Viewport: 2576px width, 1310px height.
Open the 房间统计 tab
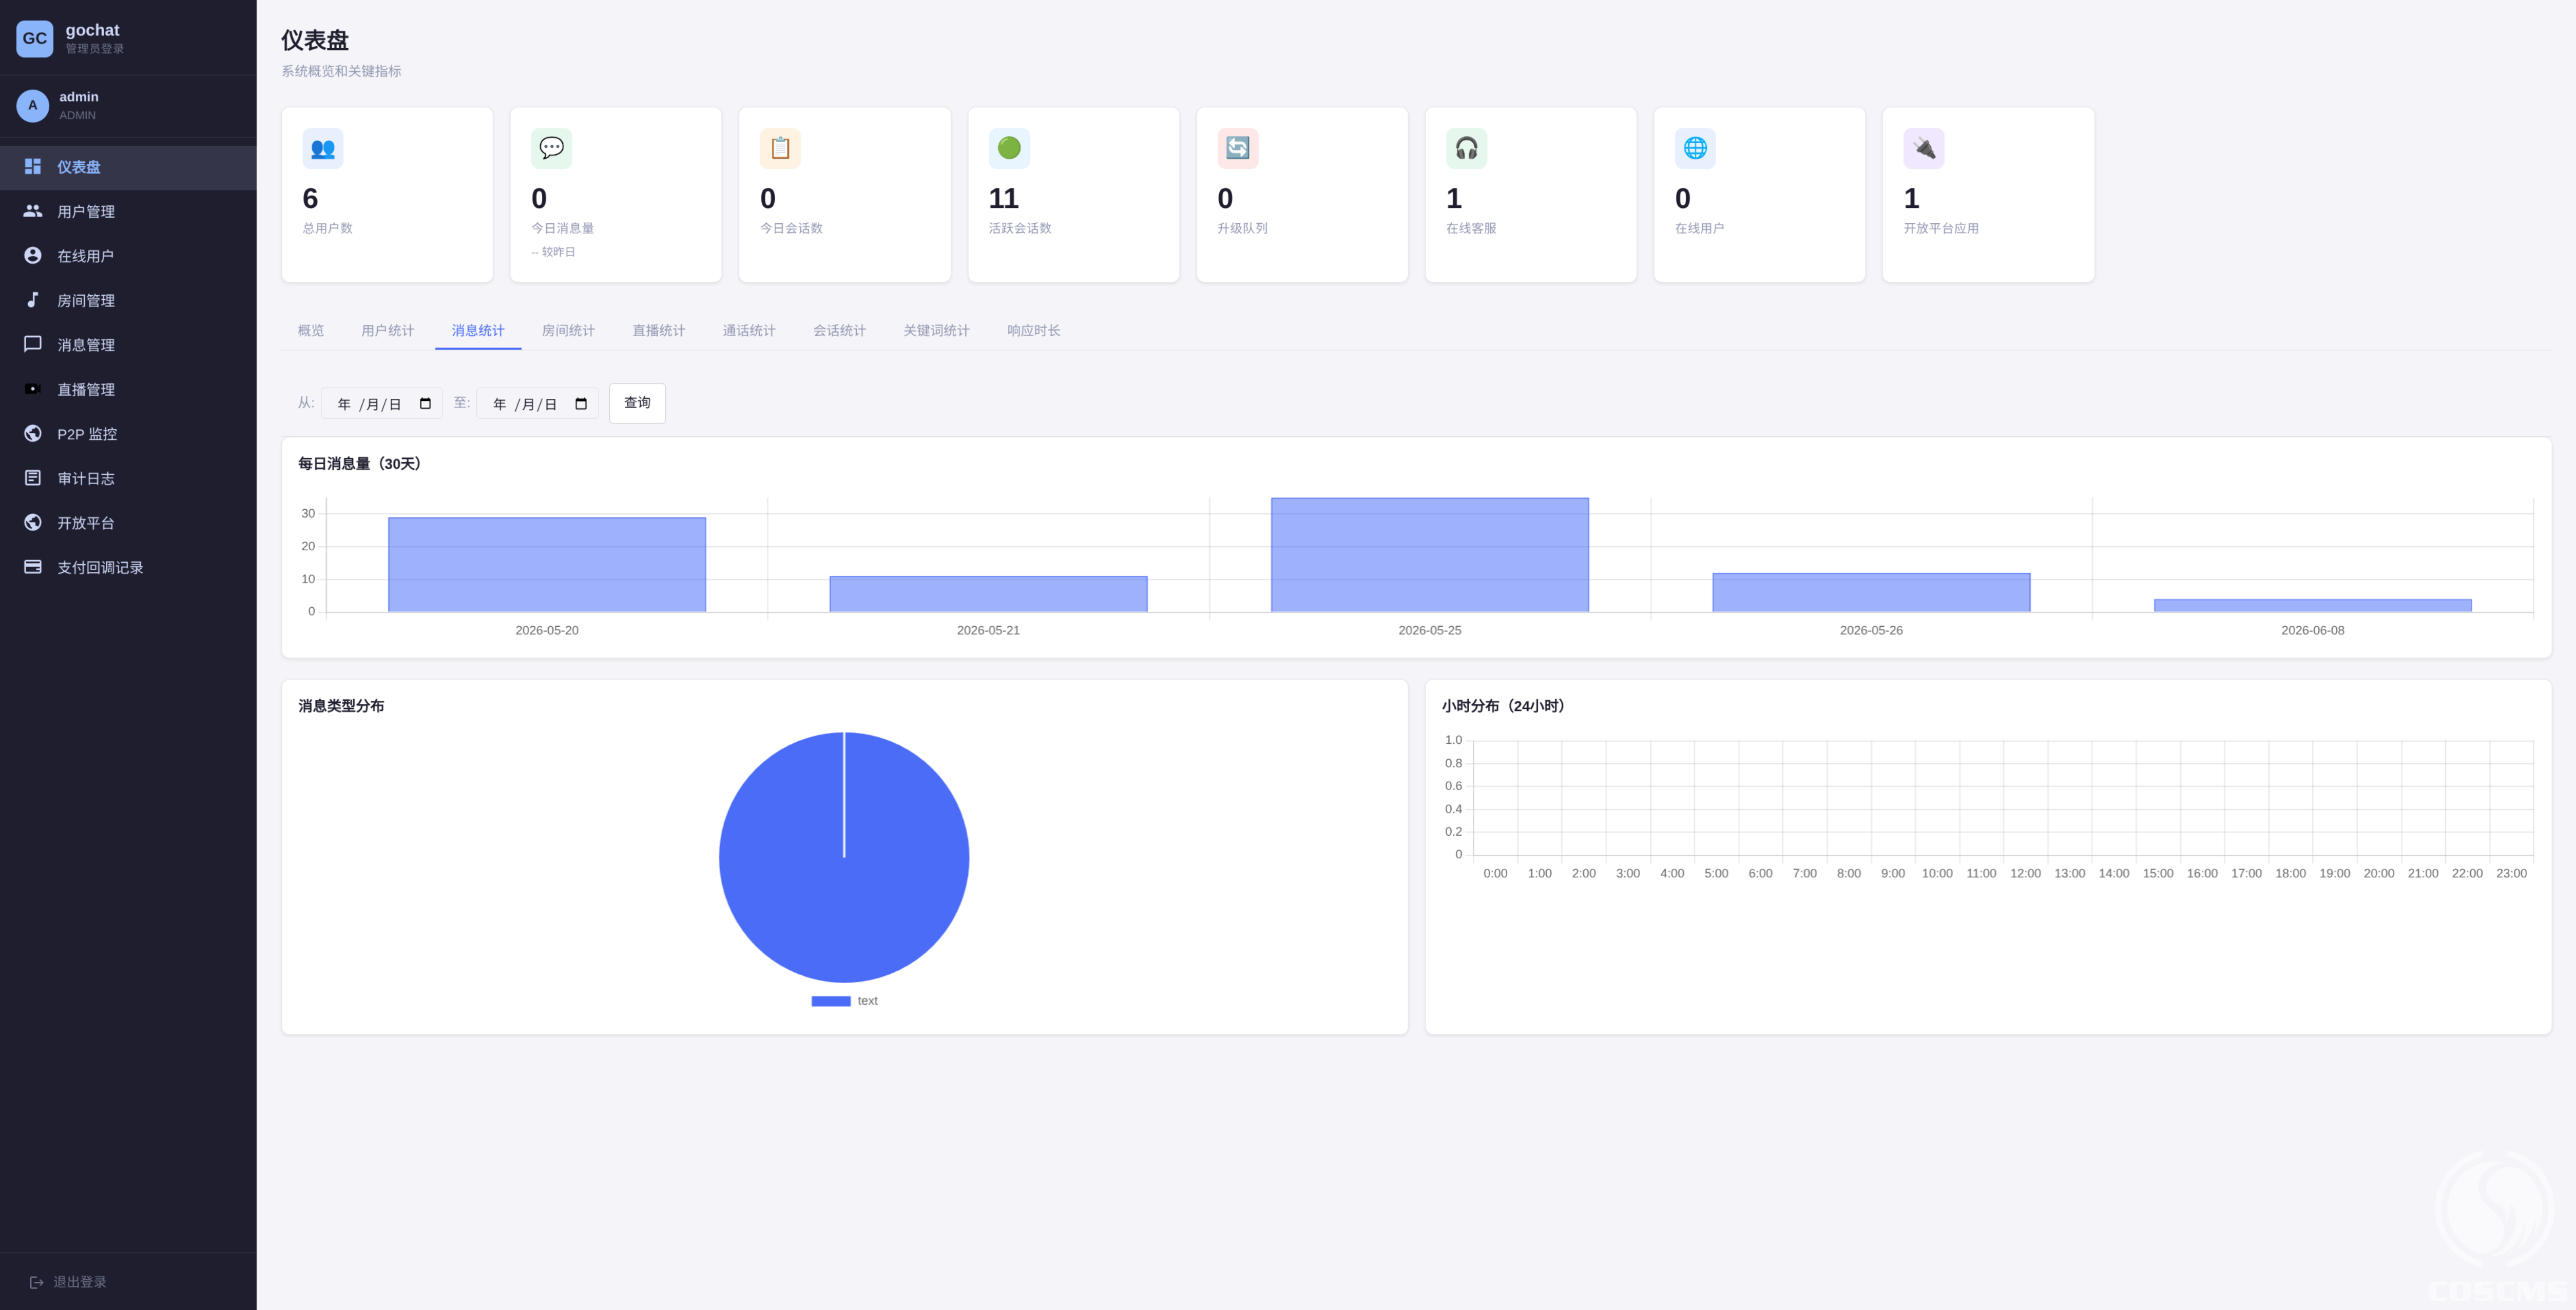[568, 330]
